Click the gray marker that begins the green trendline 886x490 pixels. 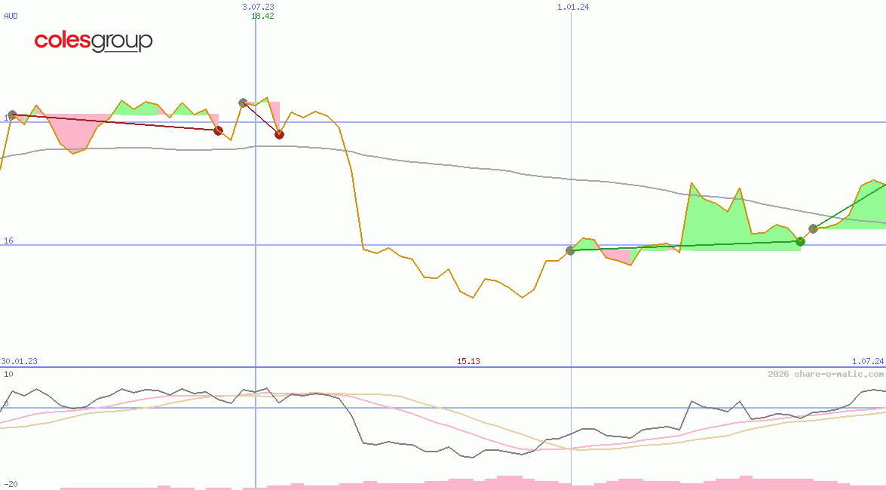571,250
